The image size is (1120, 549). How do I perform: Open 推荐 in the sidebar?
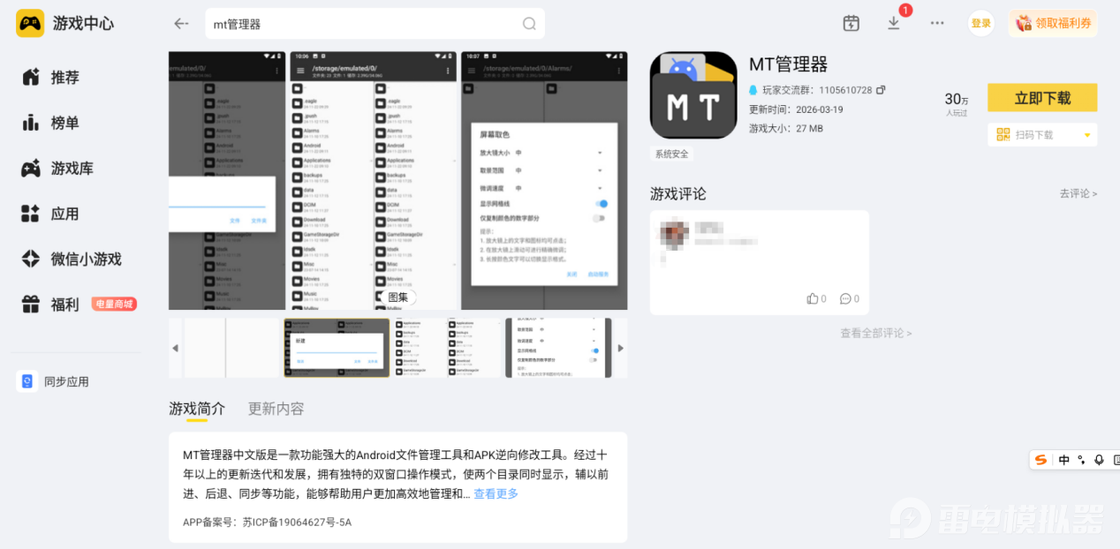[50, 78]
